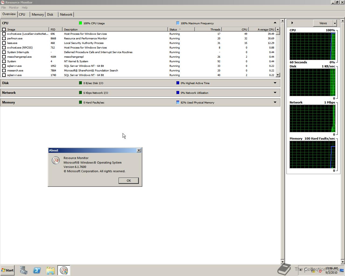Screen dimensions: 345x276
Task: Click the Memory hard faults graph
Action: click(312, 154)
